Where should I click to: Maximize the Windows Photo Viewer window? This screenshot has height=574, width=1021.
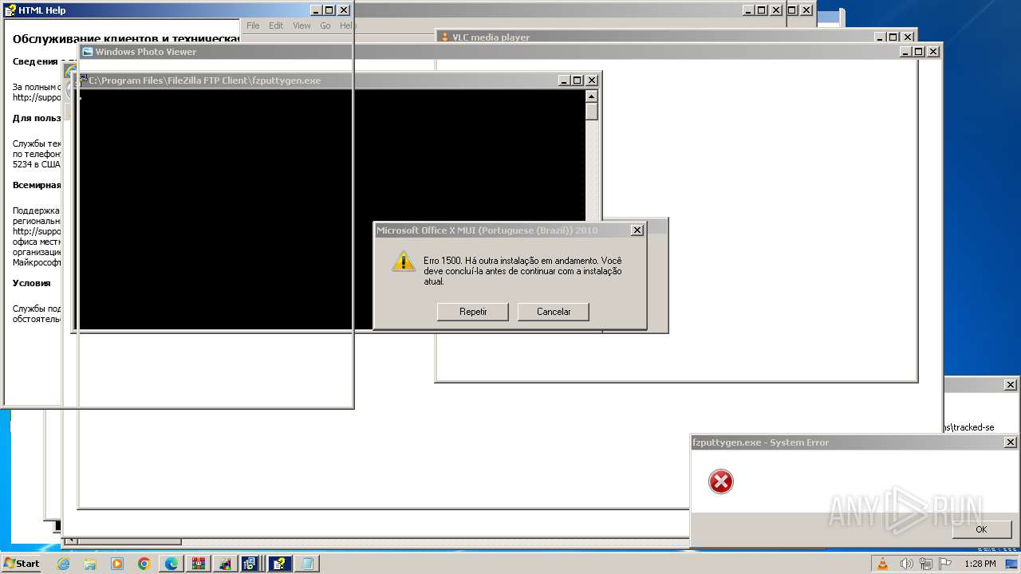coord(918,52)
